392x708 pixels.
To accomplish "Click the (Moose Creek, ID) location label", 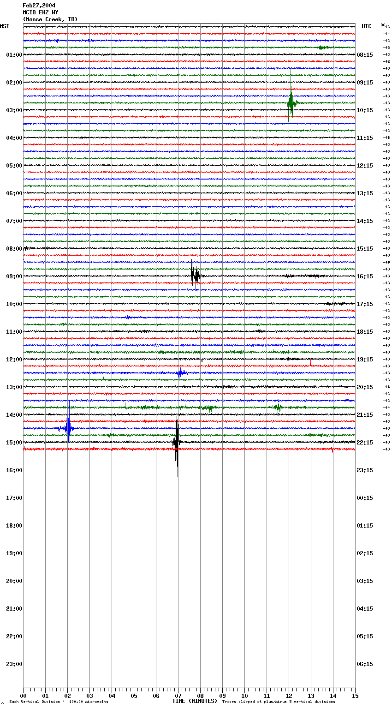I will 50,19.
